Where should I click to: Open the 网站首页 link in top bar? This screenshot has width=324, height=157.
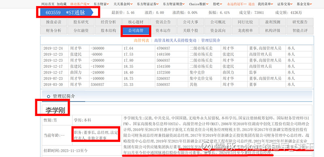point(48,4)
